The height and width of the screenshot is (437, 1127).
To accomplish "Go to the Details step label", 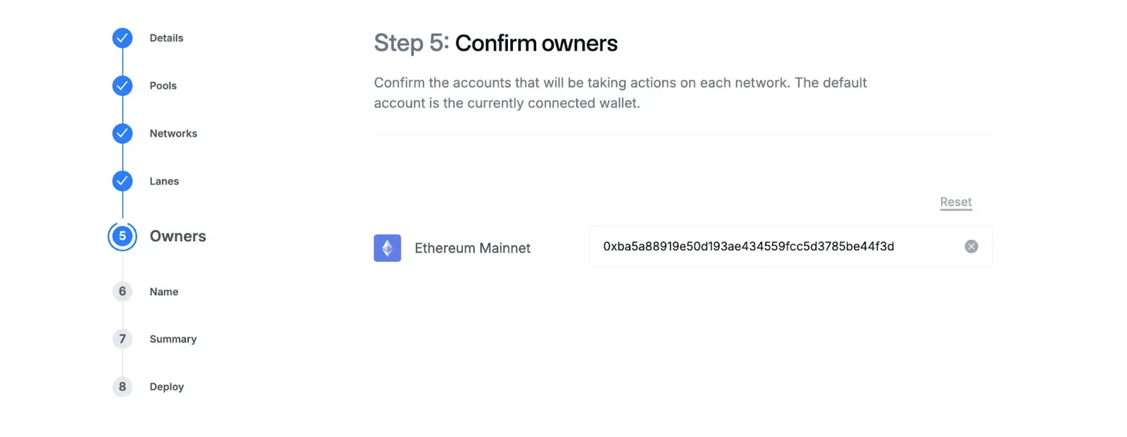I will pos(166,38).
